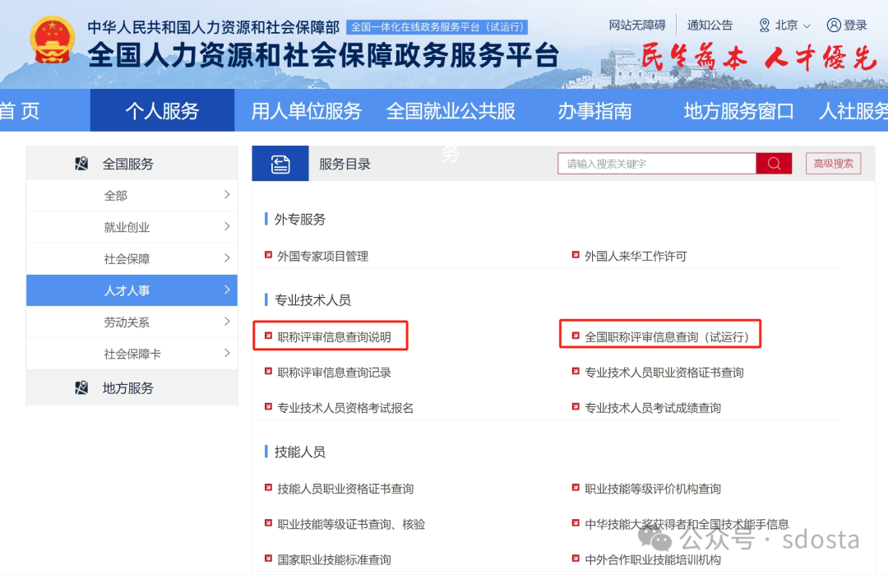Click the 外专服务 section heading

coord(299,220)
